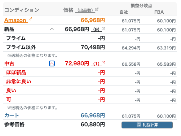Click calculator icon in 利益計算 button
This screenshot has height=136, width=181.
[138, 125]
